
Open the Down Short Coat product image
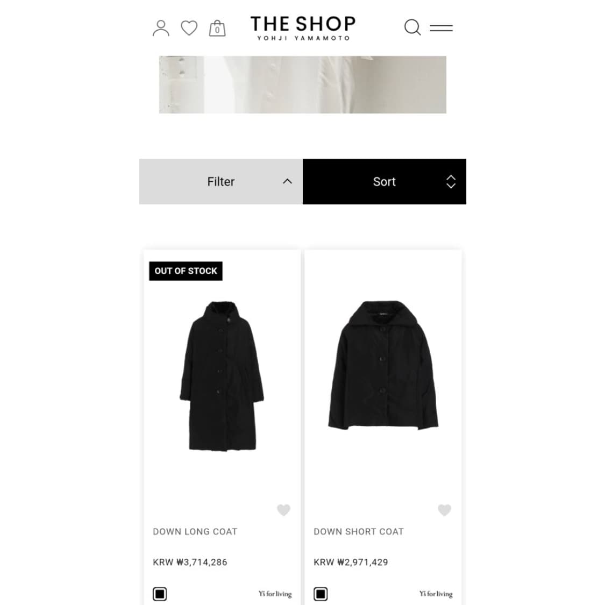[x=383, y=365]
